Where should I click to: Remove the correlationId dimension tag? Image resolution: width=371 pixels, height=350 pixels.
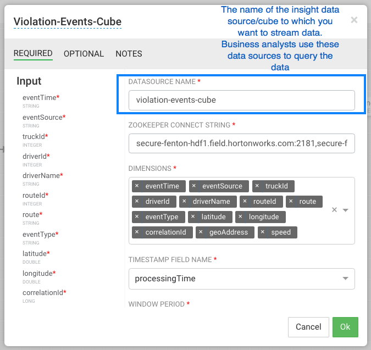[137, 232]
